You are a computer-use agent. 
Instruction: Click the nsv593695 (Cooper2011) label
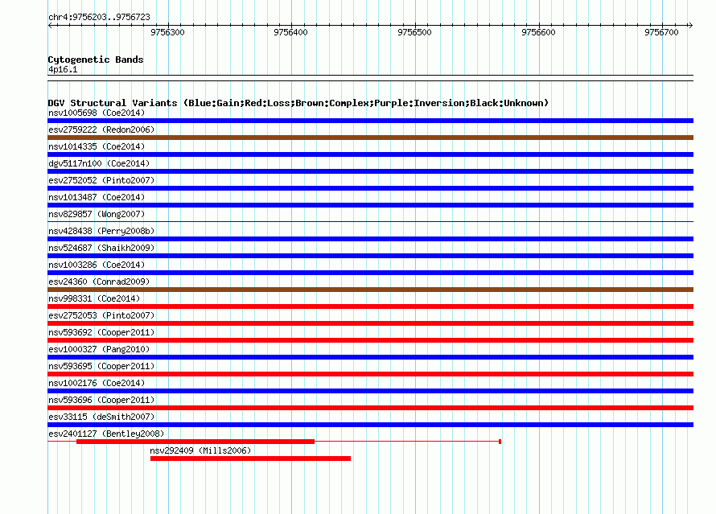[x=101, y=366]
